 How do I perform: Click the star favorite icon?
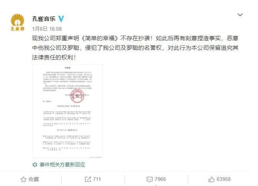(x=24, y=179)
